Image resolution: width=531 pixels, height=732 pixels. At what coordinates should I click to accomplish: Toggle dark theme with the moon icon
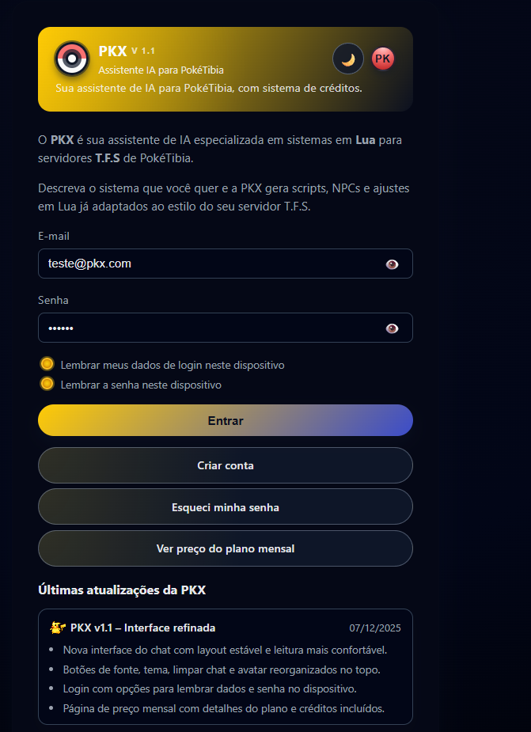pos(348,59)
